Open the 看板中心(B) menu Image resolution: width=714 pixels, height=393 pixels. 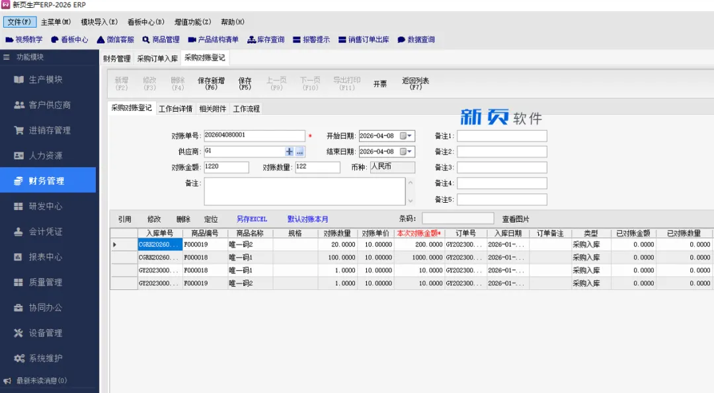pos(145,22)
